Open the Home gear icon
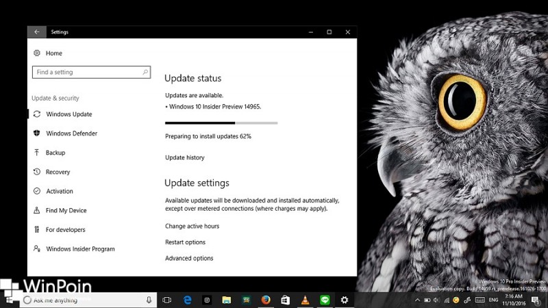The width and height of the screenshot is (548, 308). pyautogui.click(x=37, y=53)
